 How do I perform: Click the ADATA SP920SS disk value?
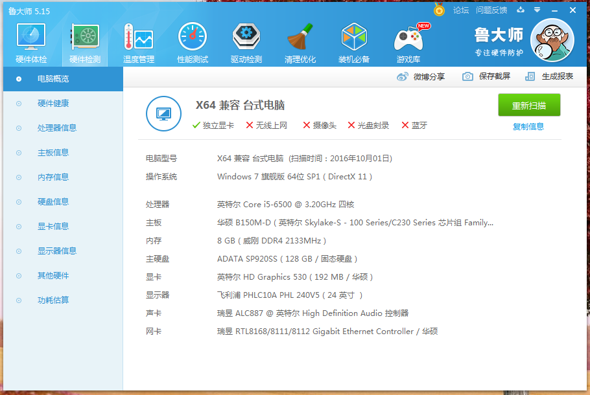[287, 259]
